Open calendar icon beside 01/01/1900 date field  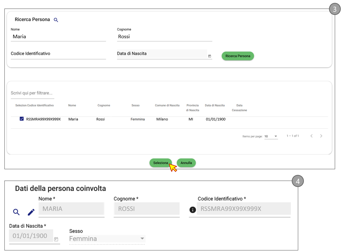pyautogui.click(x=56, y=239)
